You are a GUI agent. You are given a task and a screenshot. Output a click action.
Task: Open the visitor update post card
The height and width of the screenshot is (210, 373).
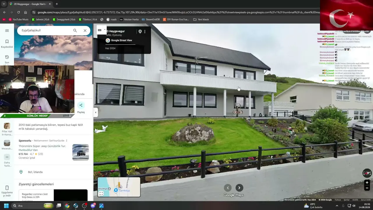[53, 195]
